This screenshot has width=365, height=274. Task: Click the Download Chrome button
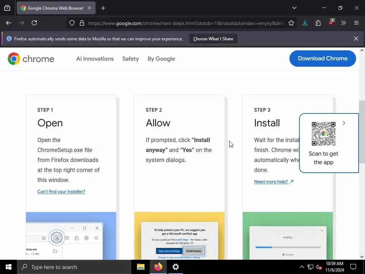(322, 59)
